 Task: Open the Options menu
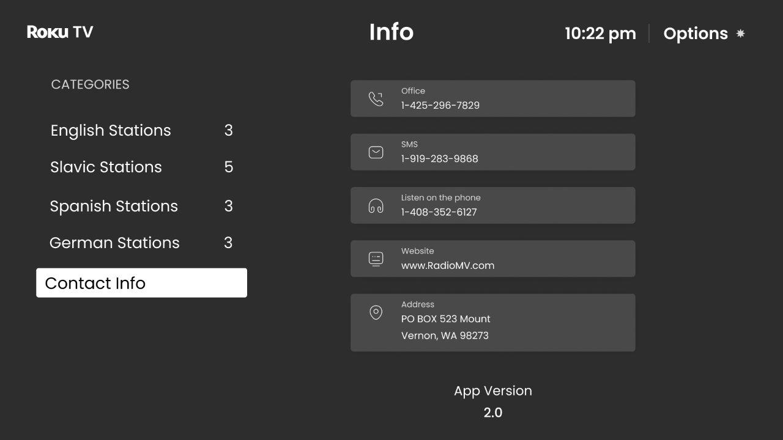coord(696,34)
